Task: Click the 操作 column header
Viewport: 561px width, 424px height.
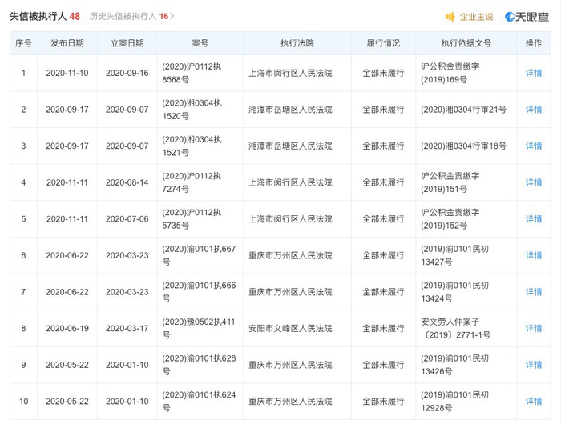Action: [534, 43]
